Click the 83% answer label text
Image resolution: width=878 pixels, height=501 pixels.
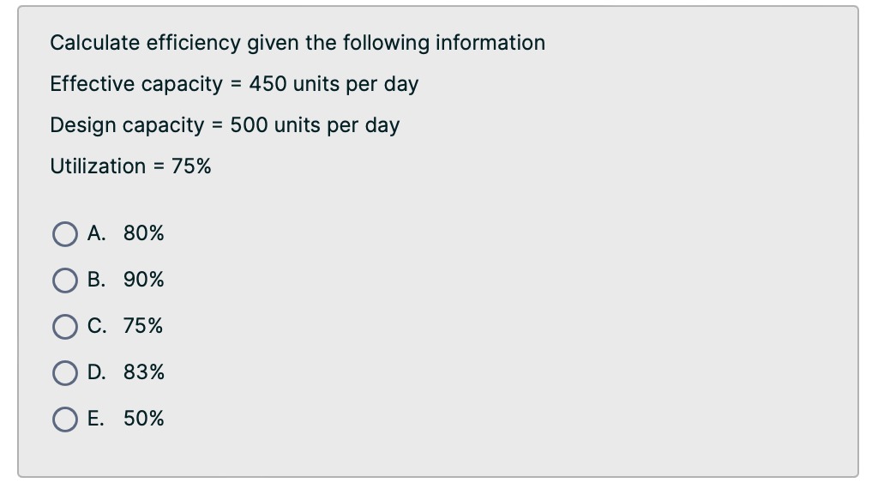[x=142, y=371]
